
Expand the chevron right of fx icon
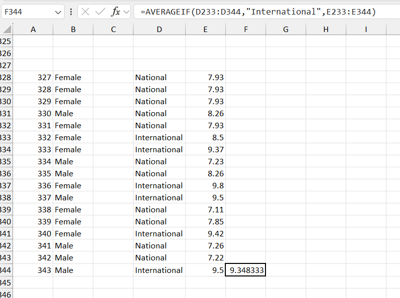[126, 12]
